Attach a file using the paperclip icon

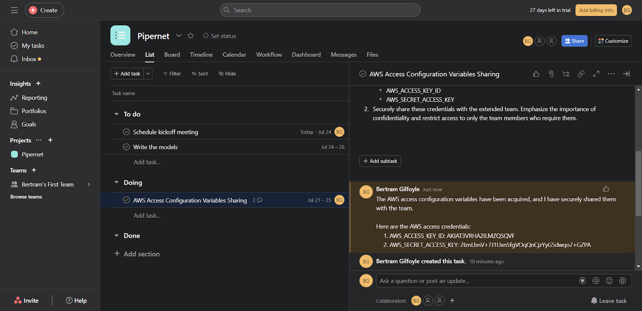551,74
